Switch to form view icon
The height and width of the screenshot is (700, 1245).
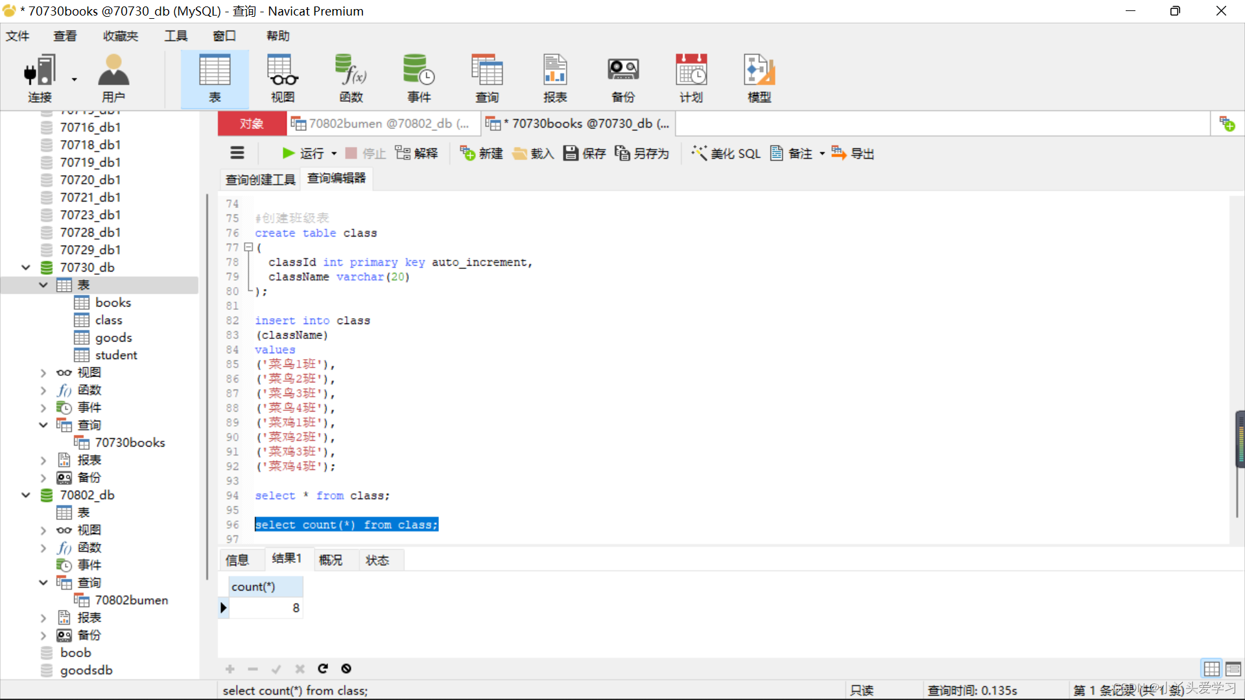click(1233, 668)
